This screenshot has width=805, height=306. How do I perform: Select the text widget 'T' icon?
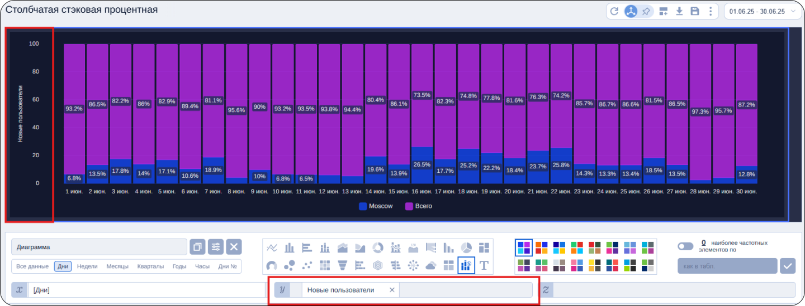pos(484,265)
